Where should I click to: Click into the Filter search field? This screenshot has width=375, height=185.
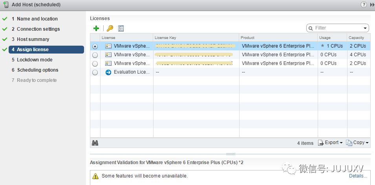[337, 28]
